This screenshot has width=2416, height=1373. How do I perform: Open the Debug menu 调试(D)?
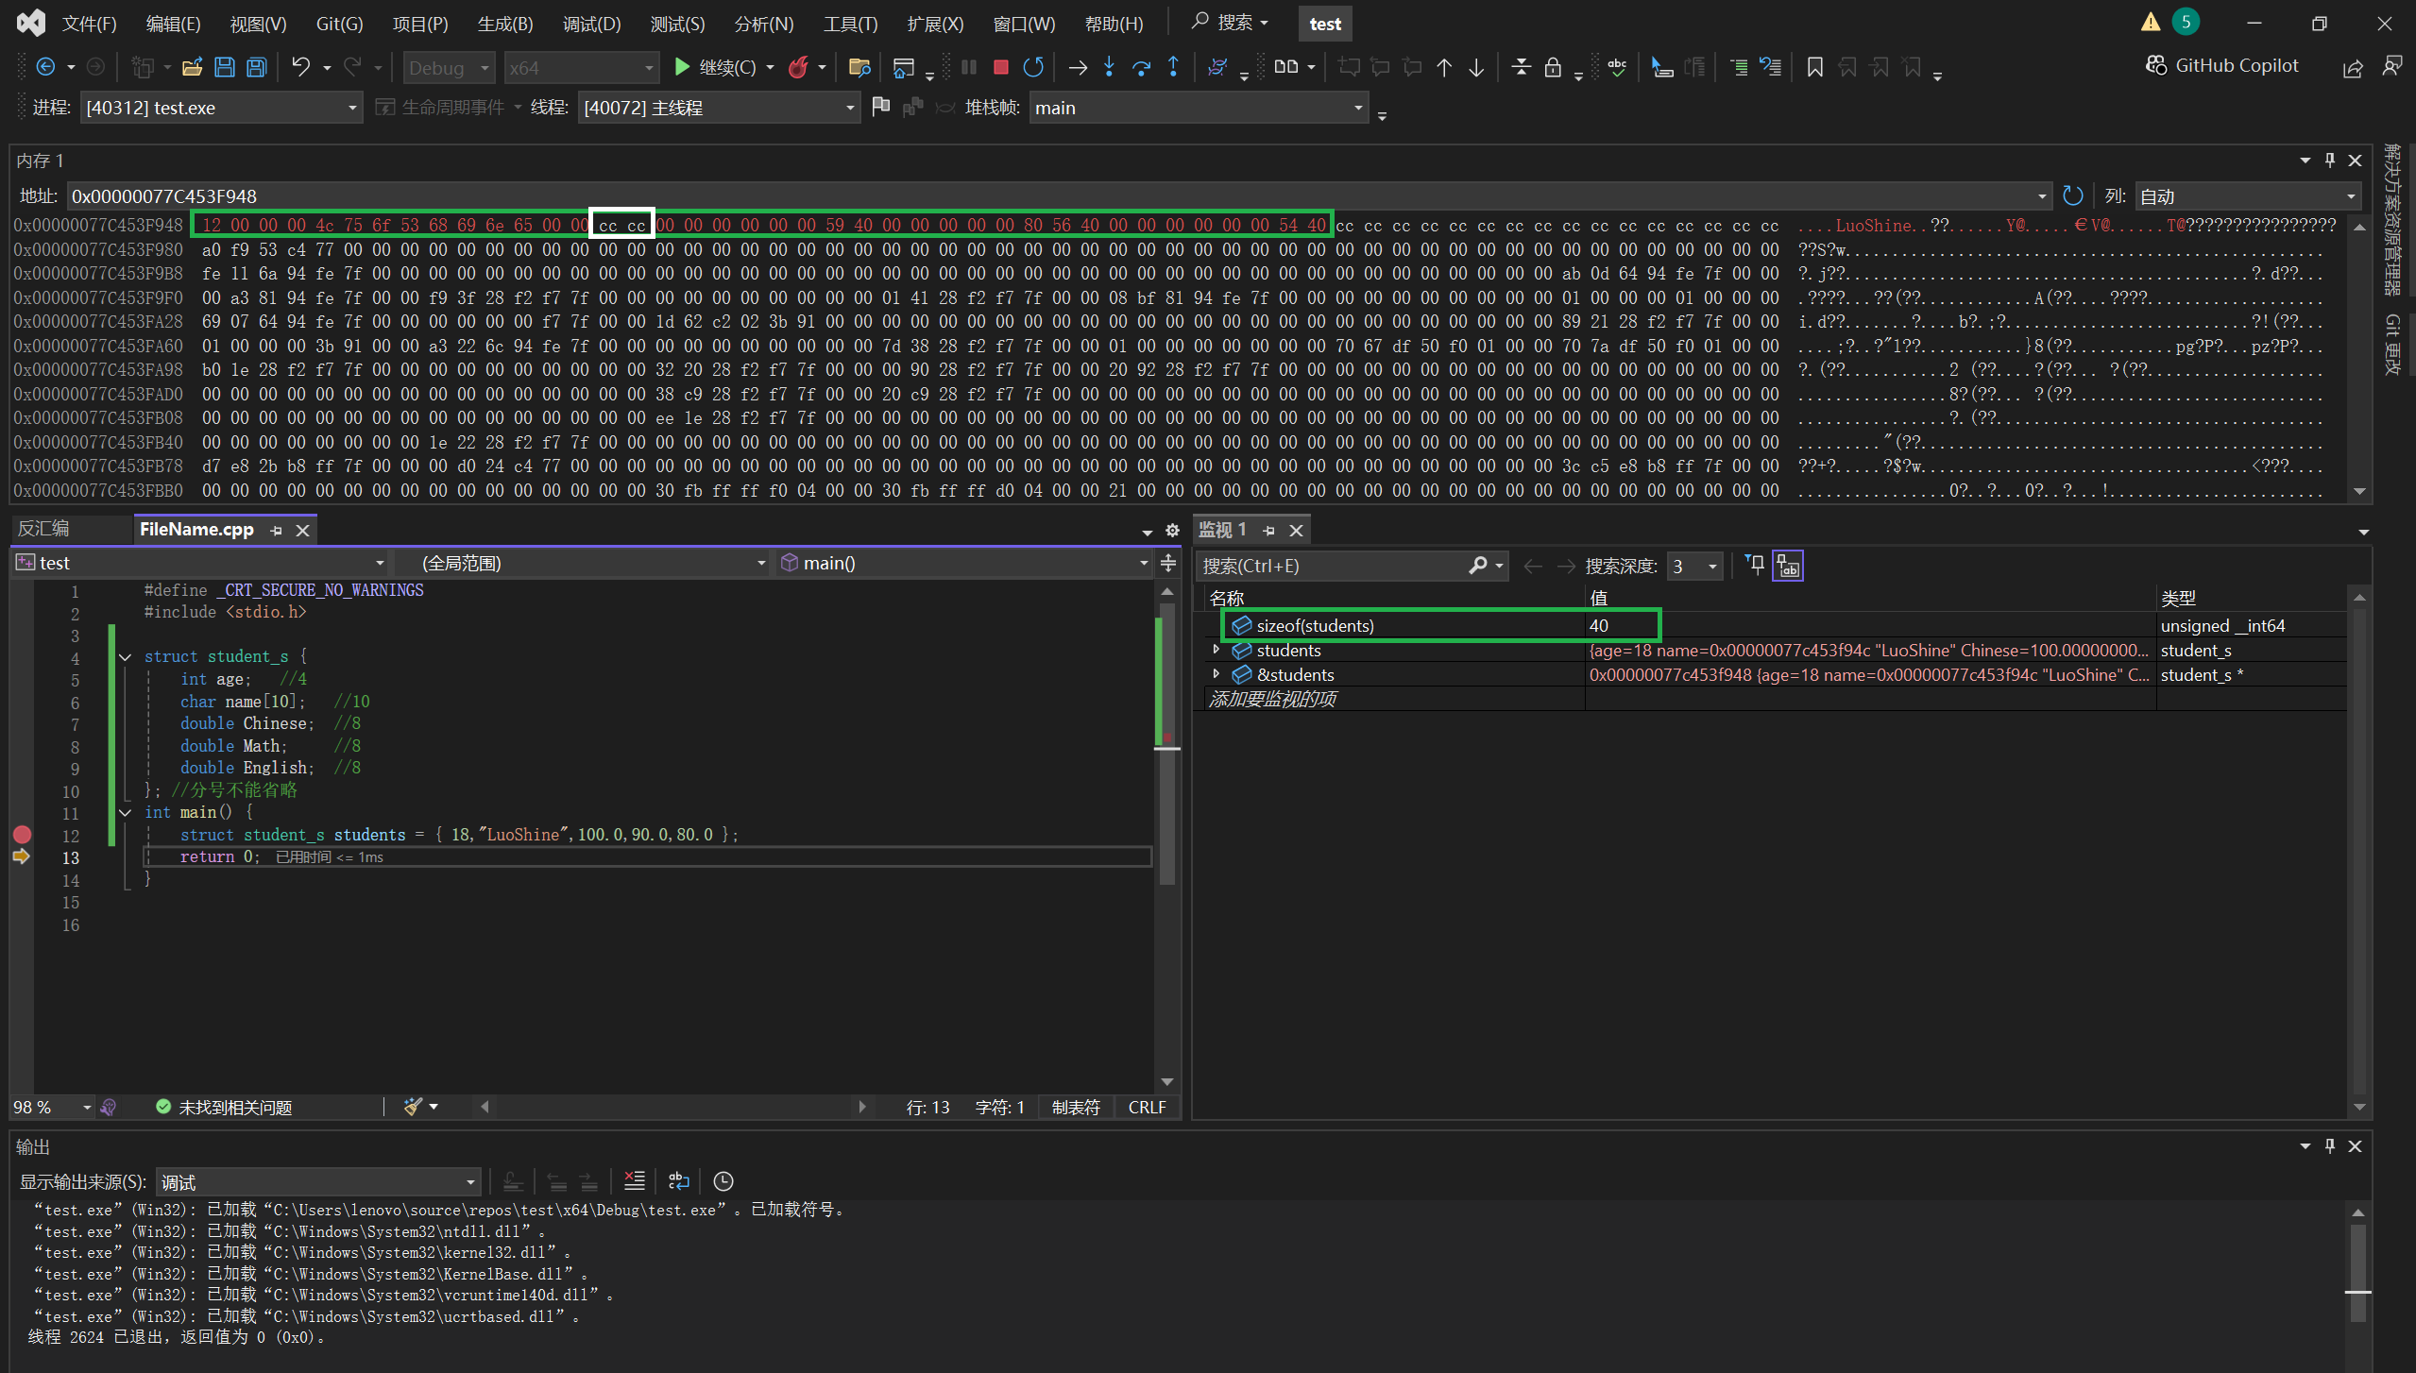coord(591,24)
